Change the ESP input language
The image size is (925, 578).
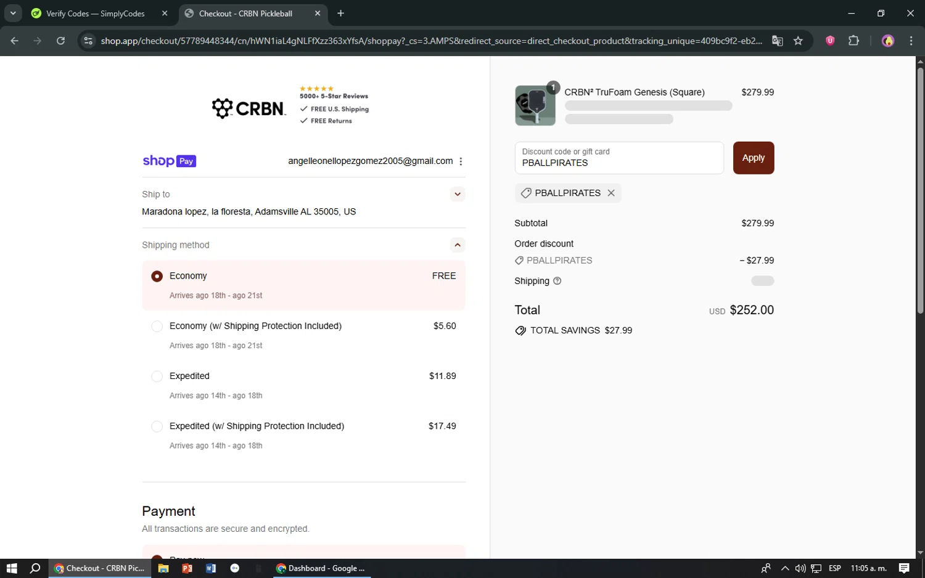tap(835, 568)
